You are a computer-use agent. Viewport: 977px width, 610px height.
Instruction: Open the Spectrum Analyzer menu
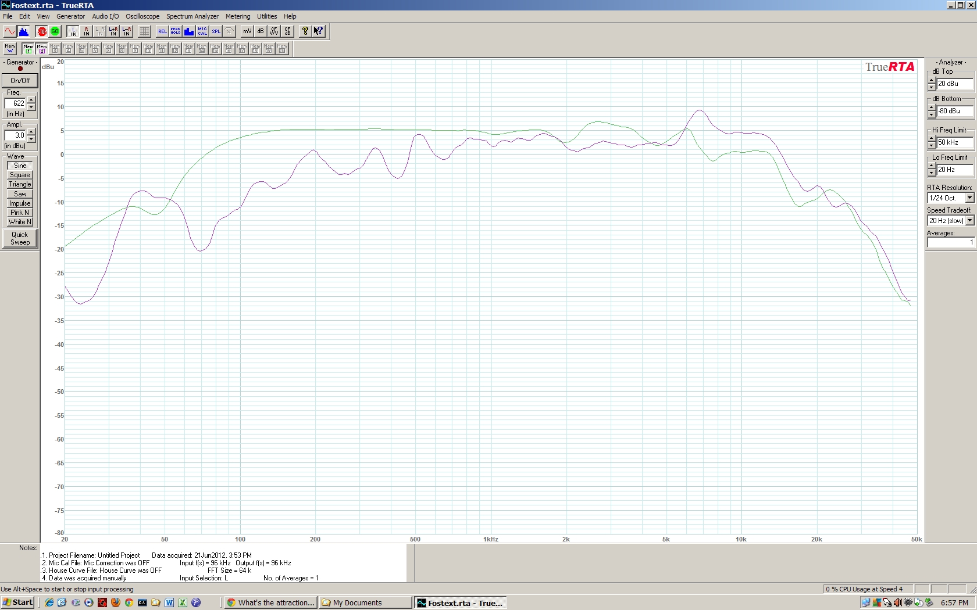point(192,16)
